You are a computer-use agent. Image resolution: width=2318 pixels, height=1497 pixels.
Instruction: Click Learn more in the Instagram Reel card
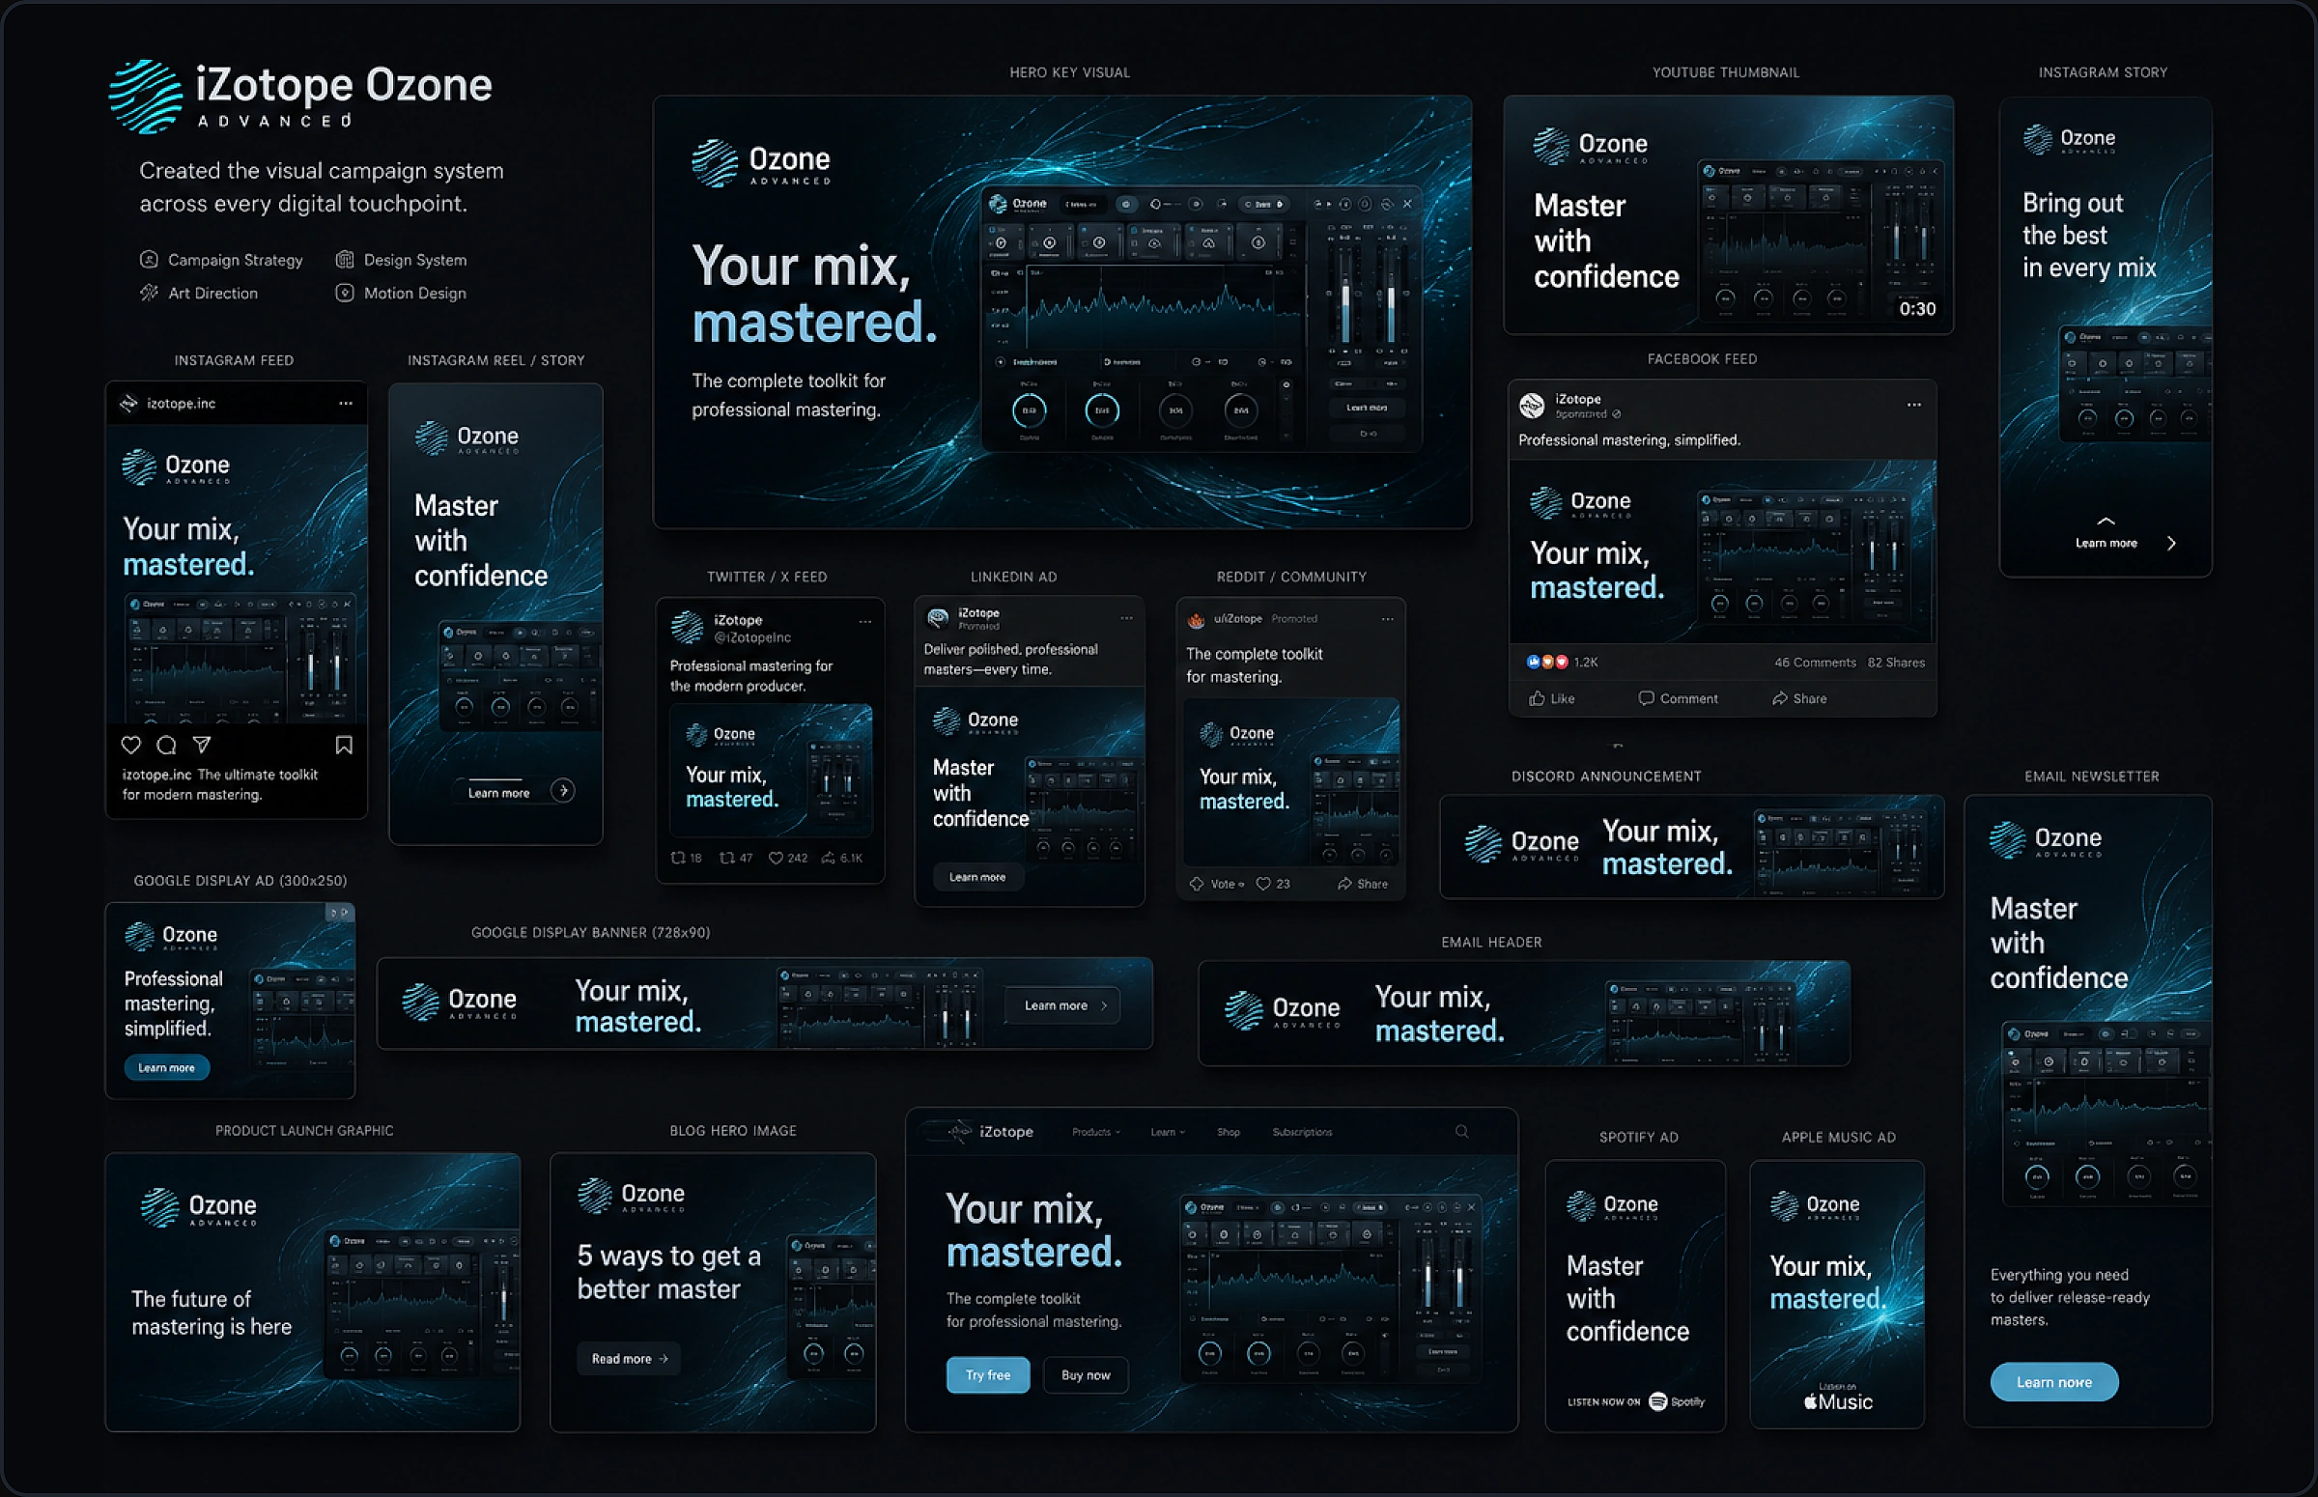point(498,793)
